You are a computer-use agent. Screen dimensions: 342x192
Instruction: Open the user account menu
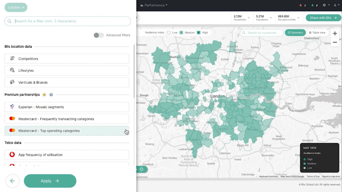(337, 5)
